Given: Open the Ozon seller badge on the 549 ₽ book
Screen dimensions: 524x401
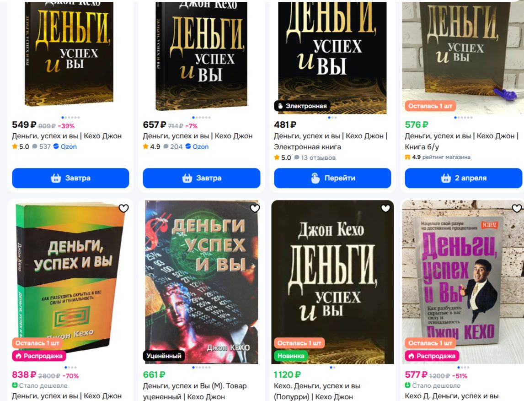Looking at the screenshot, I should (x=65, y=146).
